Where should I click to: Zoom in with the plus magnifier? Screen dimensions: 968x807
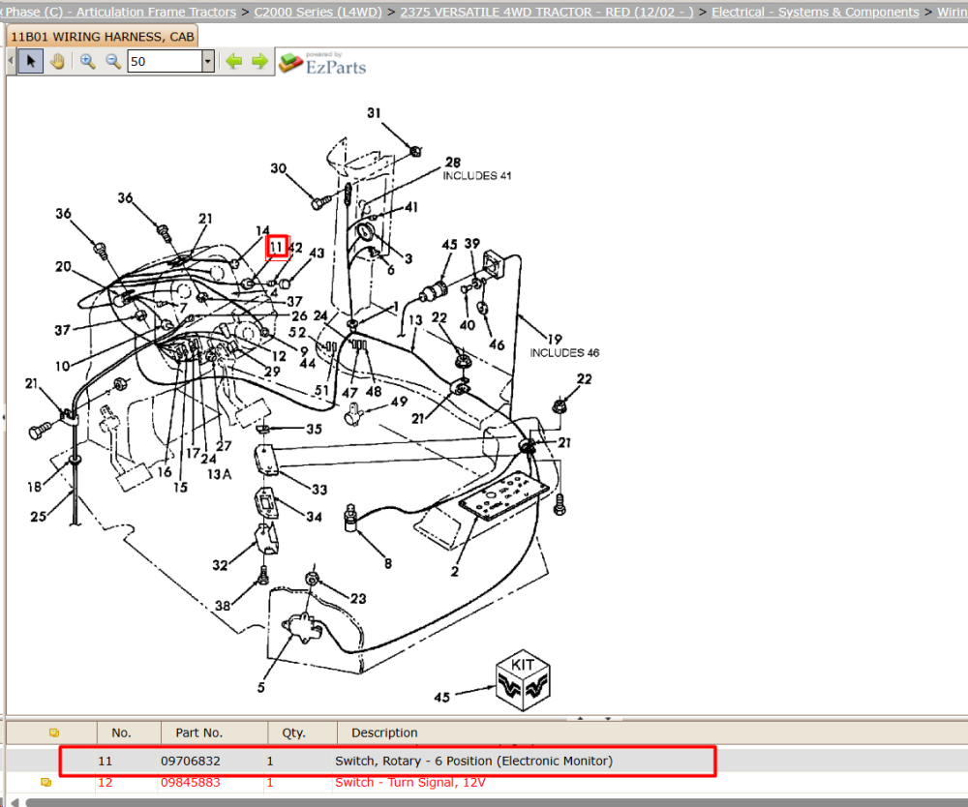click(x=88, y=61)
